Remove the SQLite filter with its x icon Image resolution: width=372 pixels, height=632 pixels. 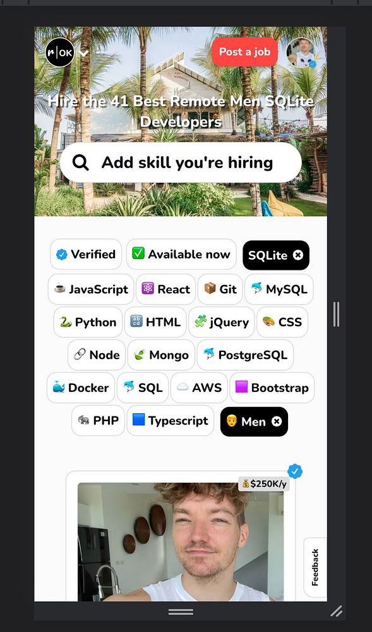click(x=298, y=255)
